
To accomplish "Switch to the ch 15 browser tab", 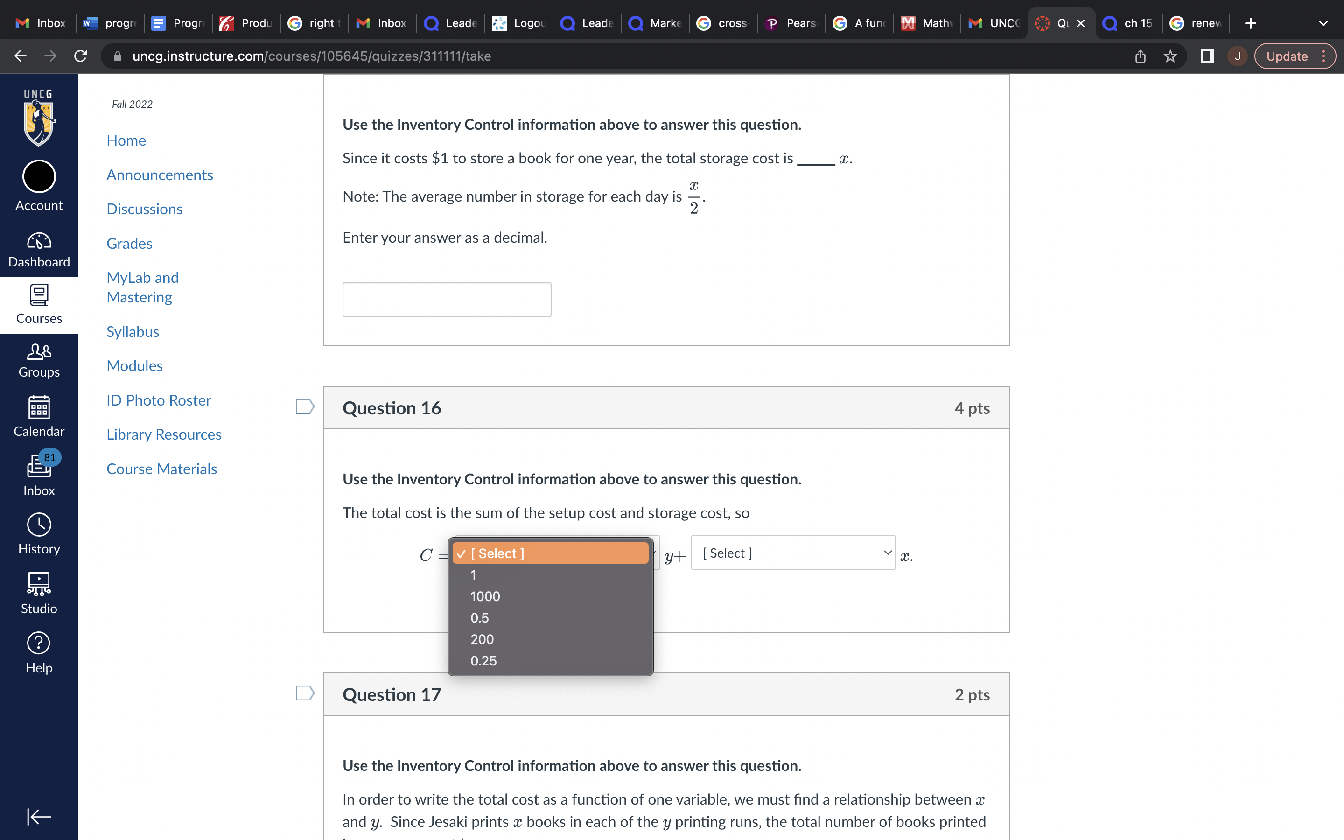I will (x=1129, y=23).
